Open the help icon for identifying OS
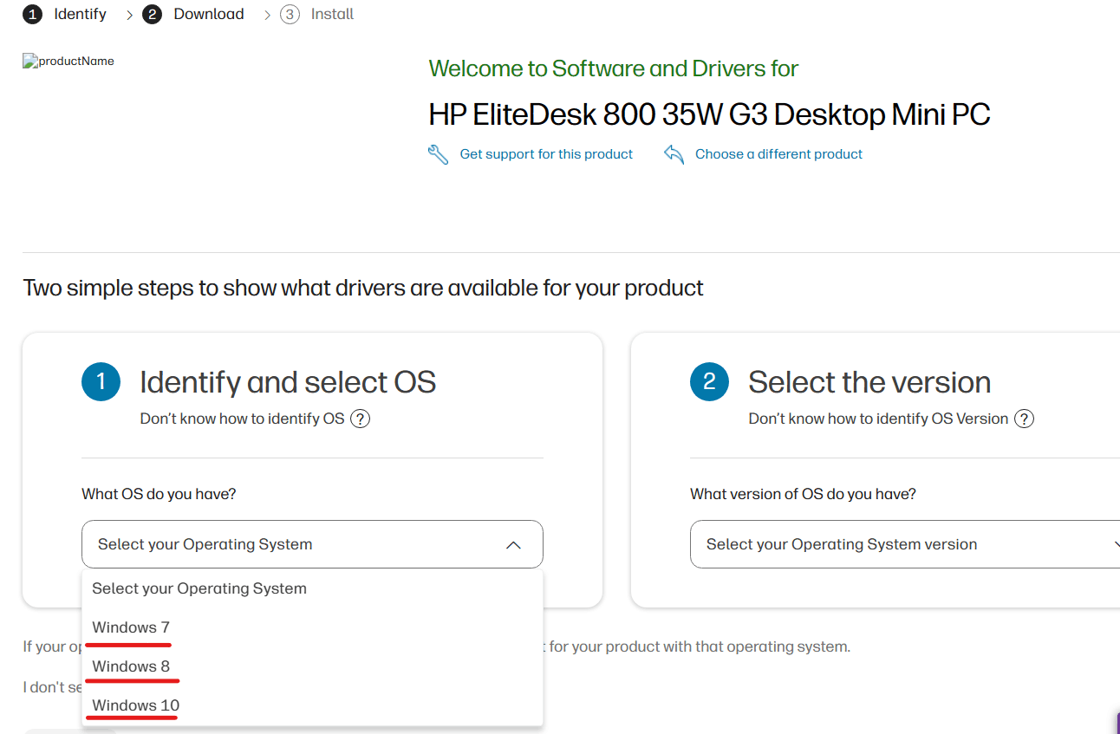1120x734 pixels. 360,418
